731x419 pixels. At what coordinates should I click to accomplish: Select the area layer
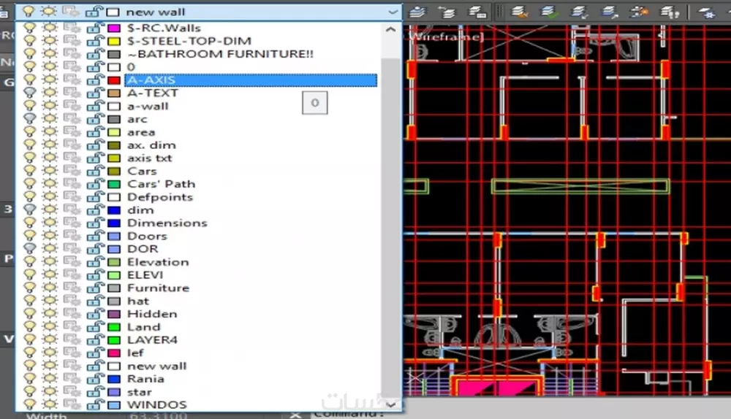(x=141, y=132)
